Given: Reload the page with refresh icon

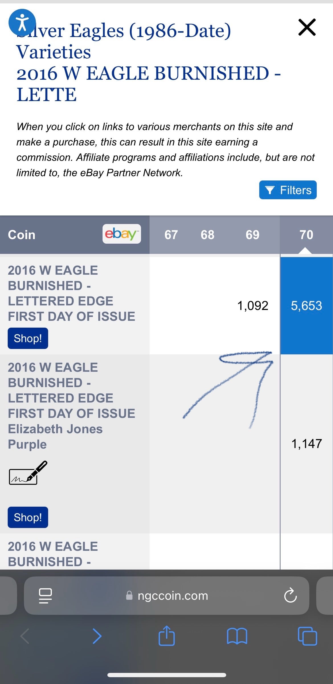Looking at the screenshot, I should click(290, 596).
